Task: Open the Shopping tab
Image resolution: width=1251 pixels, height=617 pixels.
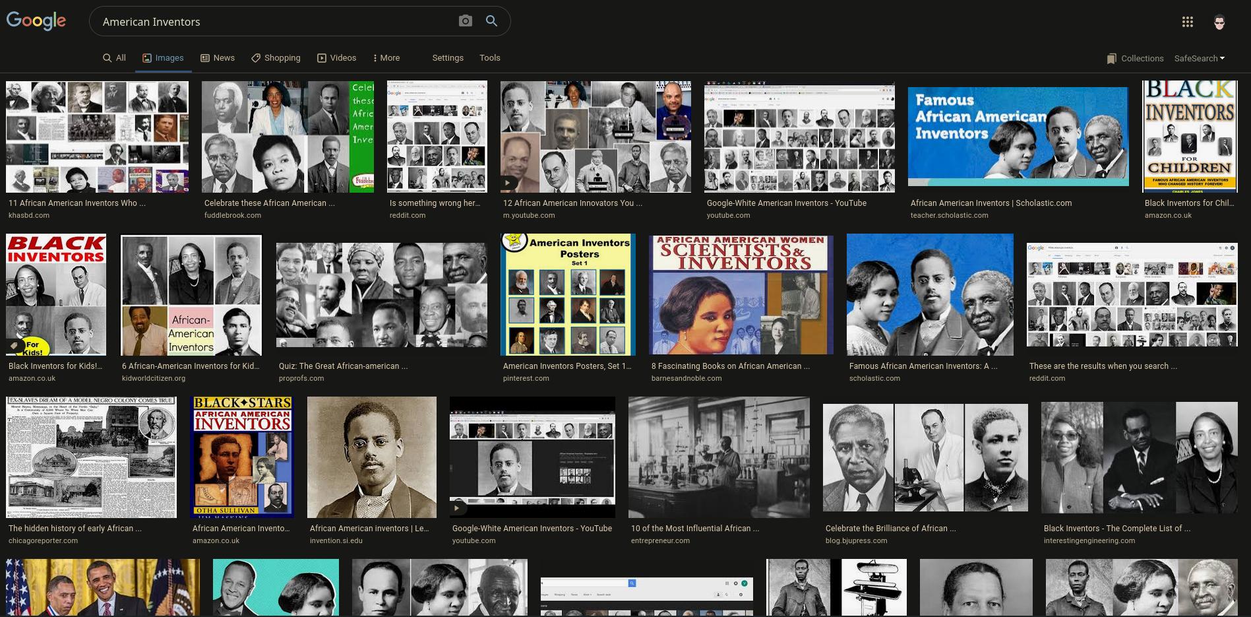Action: click(276, 58)
